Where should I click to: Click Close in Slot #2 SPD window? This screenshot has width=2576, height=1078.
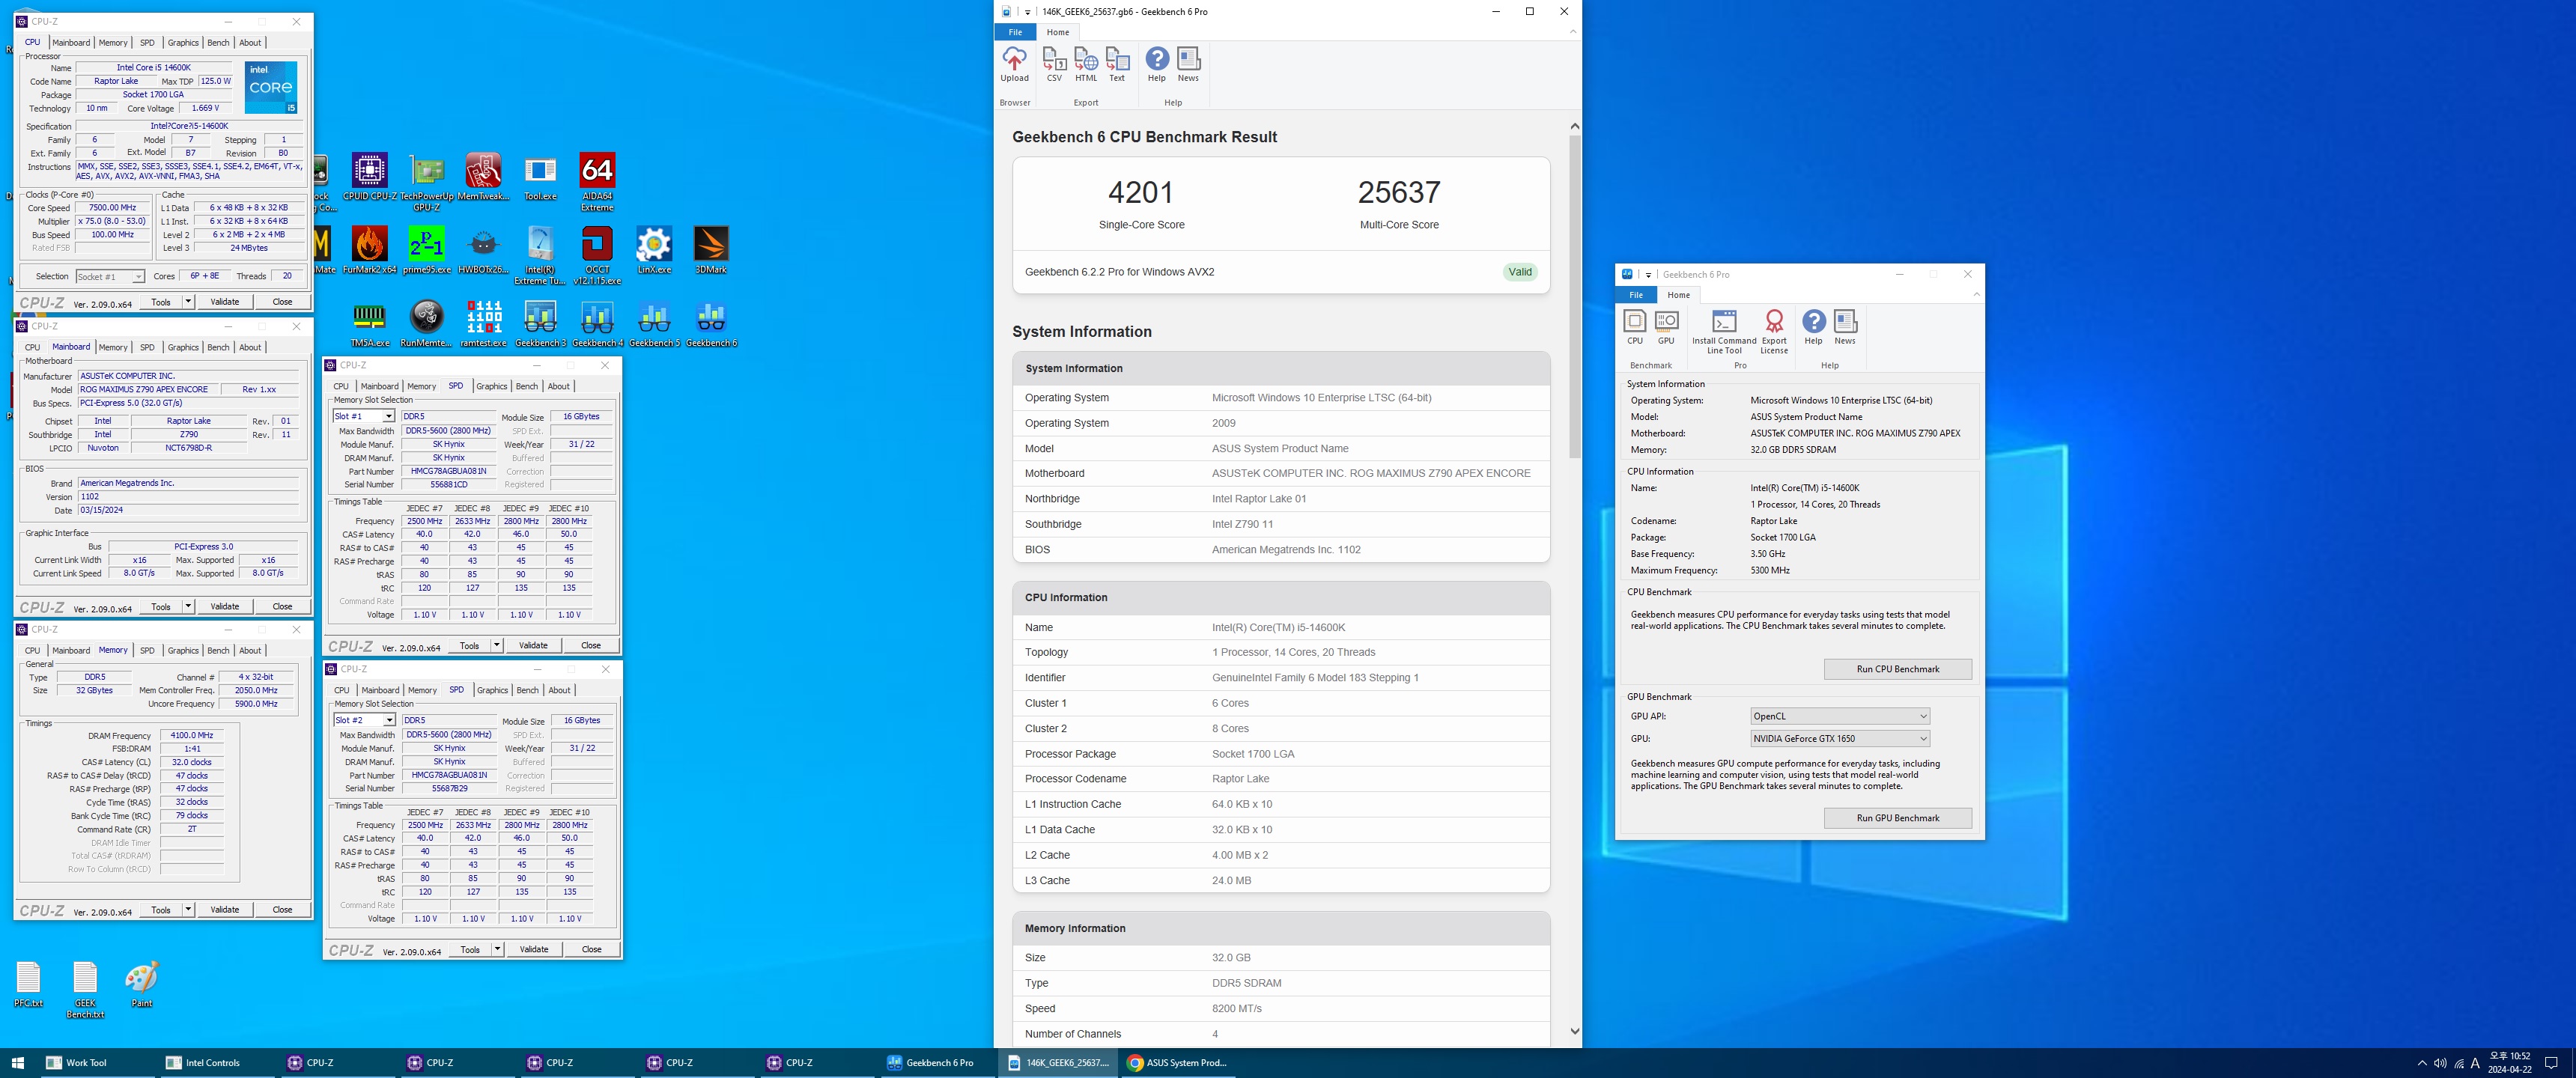(x=591, y=949)
